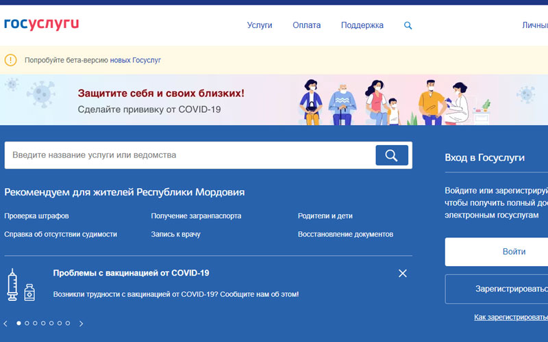Screen dimensions: 548x342
Task: Go to next slide with right arrow
Action: point(81,324)
